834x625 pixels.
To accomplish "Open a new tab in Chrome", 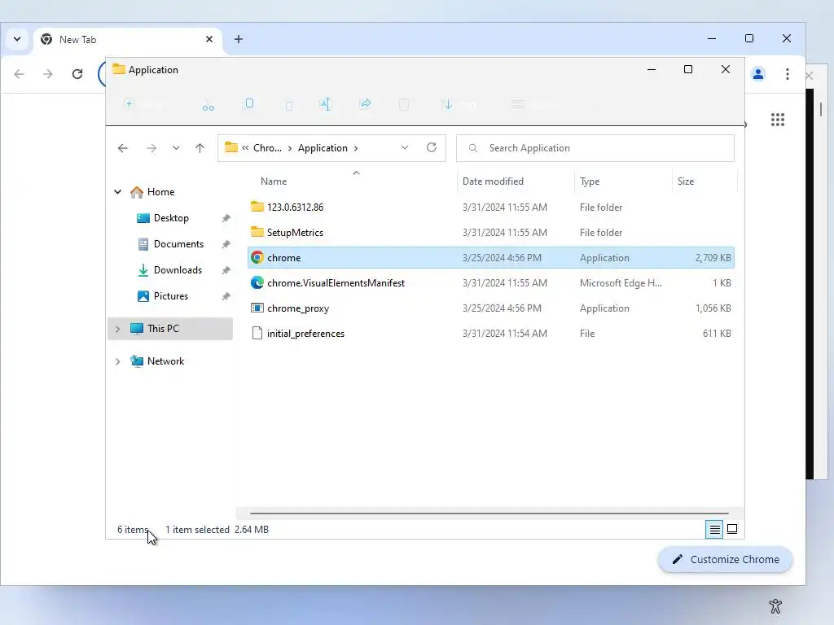I will click(x=239, y=39).
